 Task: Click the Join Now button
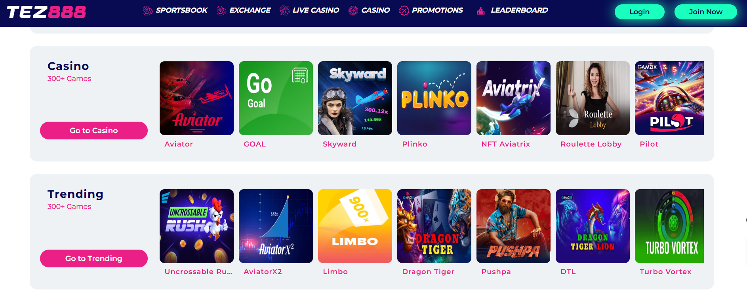tap(706, 12)
